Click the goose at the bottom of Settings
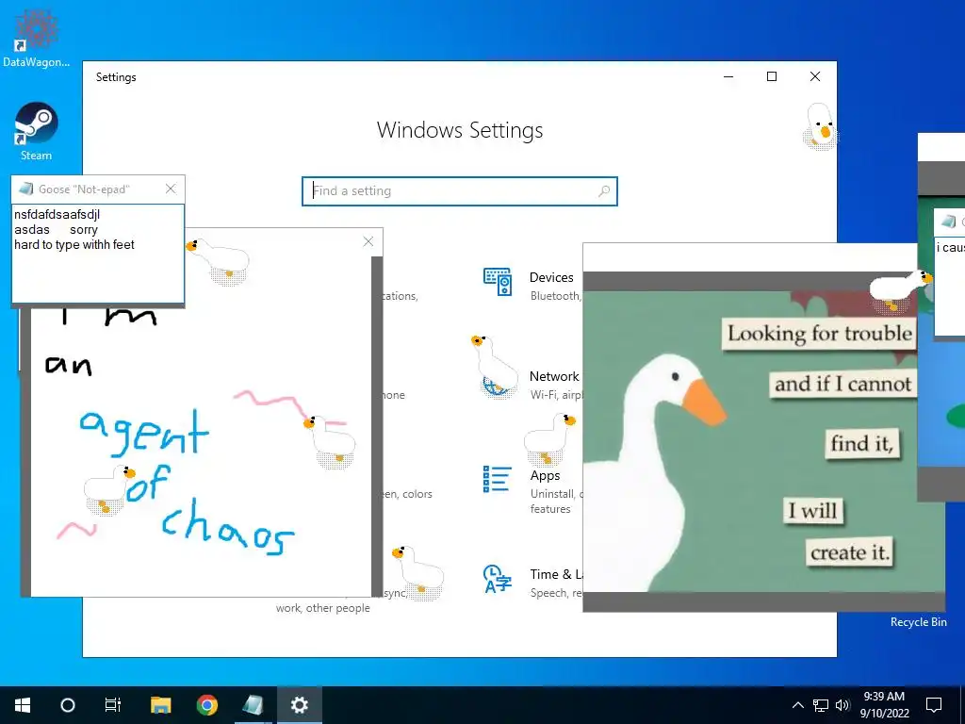This screenshot has height=724, width=965. [x=417, y=571]
